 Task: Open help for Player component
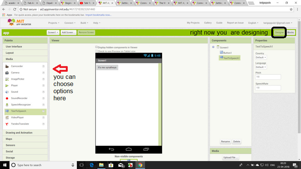coord(43,86)
